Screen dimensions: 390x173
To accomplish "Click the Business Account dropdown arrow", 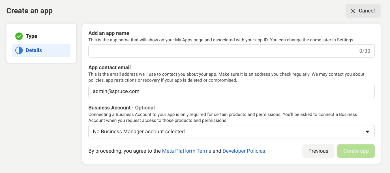I will tap(367, 132).
